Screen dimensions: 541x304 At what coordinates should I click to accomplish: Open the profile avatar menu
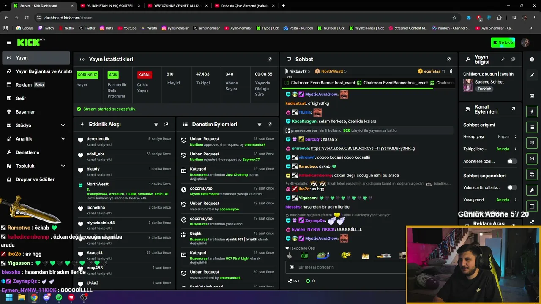click(525, 43)
